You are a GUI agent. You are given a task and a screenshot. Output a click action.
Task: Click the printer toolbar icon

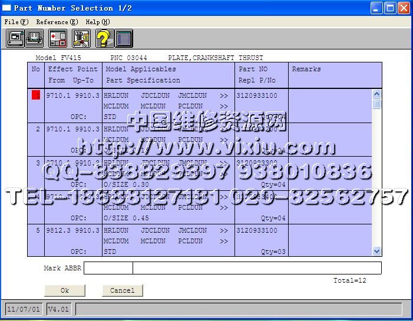35,39
